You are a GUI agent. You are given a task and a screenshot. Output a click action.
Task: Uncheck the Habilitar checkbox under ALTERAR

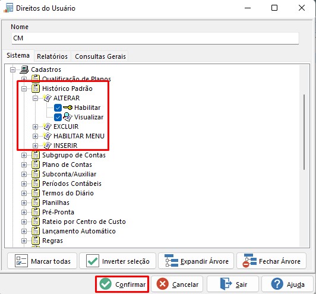click(x=58, y=108)
